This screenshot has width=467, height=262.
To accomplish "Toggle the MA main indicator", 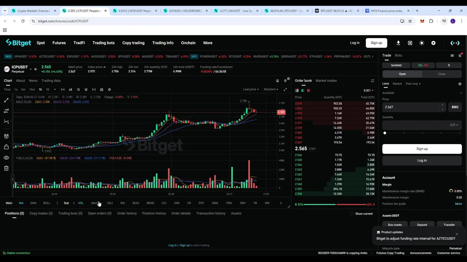I will (21, 203).
